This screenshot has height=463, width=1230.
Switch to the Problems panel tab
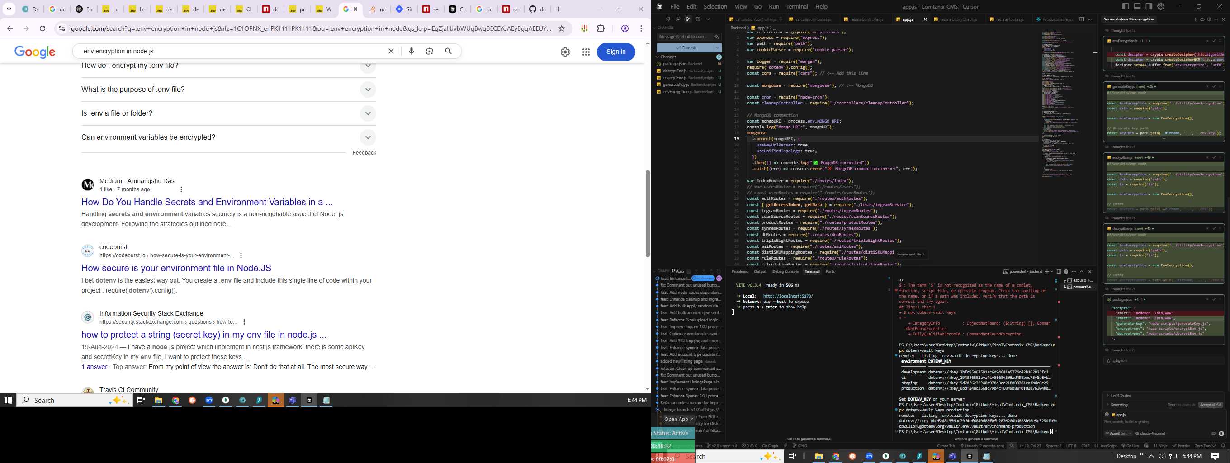click(740, 272)
